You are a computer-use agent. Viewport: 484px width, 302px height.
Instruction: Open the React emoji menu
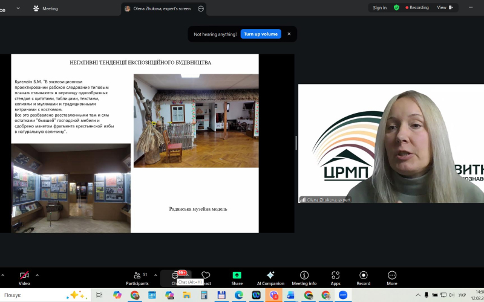[x=206, y=277]
